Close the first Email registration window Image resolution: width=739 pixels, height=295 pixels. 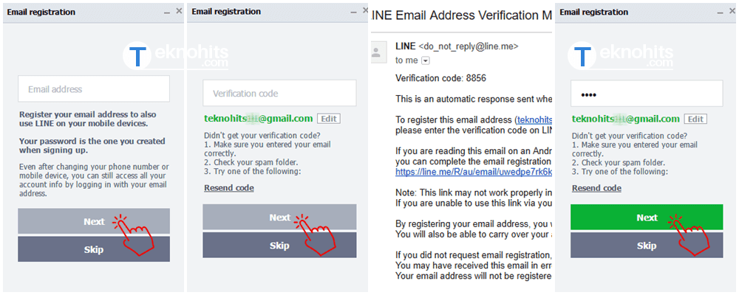179,11
